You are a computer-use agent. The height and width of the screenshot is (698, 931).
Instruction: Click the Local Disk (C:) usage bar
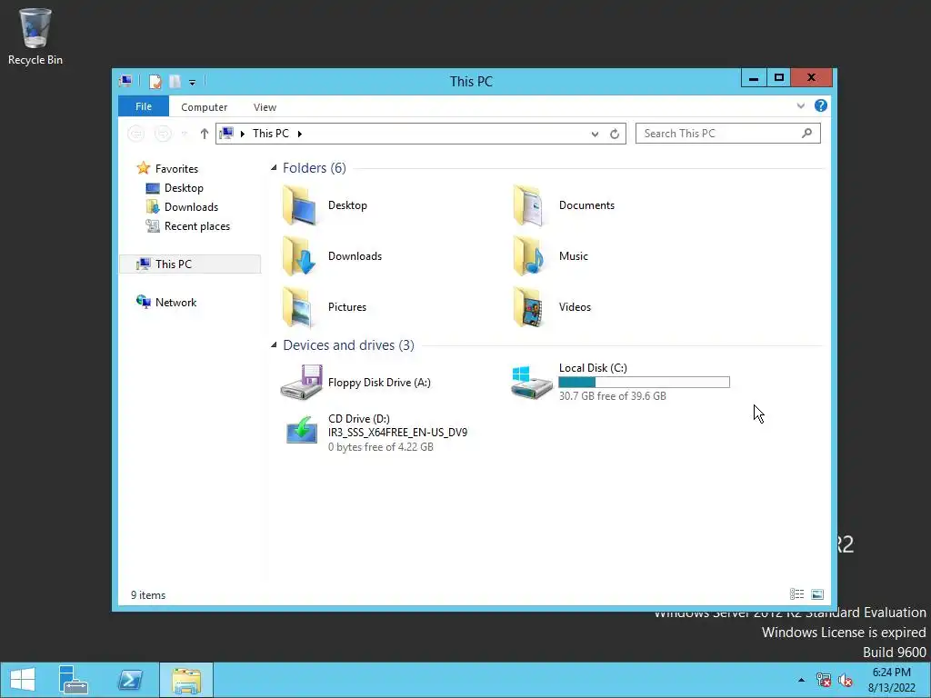point(645,383)
